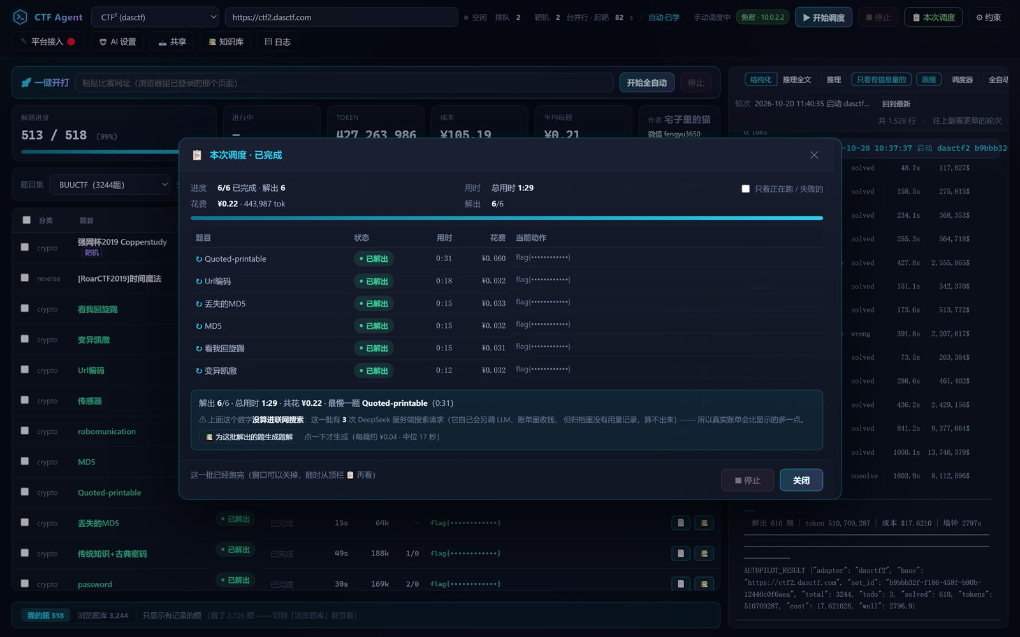Click the refresh icon beside 变异凯撒 in dialog
This screenshot has height=637, width=1020.
pos(199,371)
